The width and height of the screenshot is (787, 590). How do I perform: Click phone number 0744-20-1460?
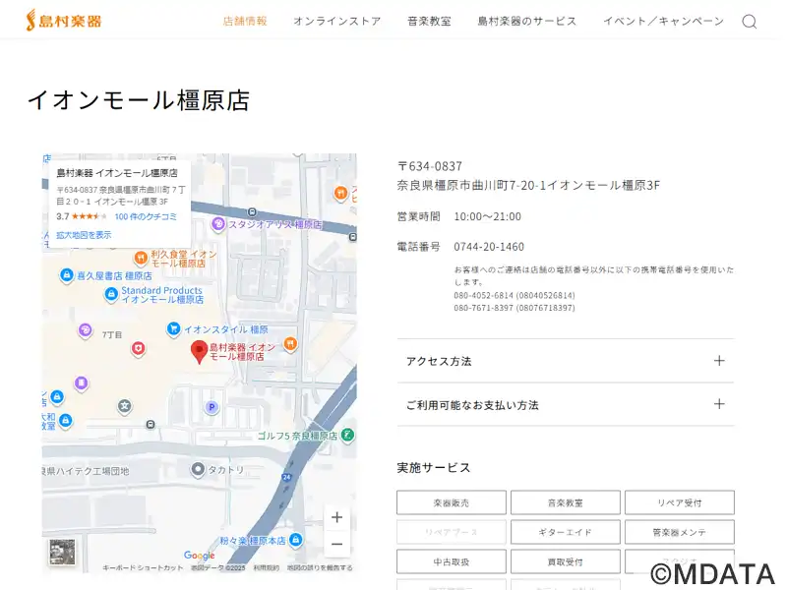[489, 247]
